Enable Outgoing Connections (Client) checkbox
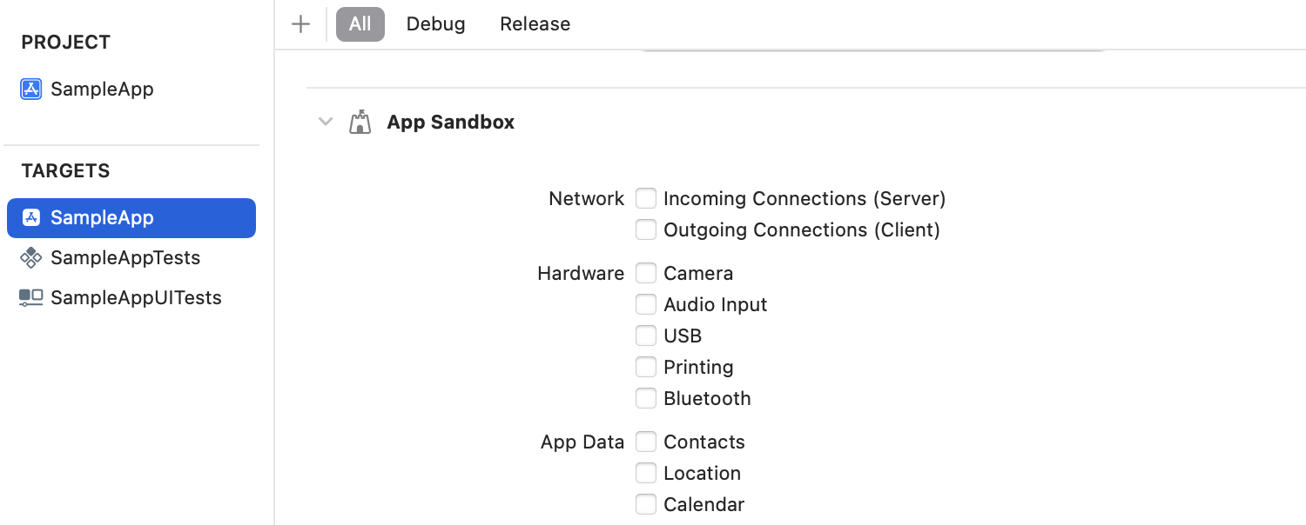 pos(645,229)
